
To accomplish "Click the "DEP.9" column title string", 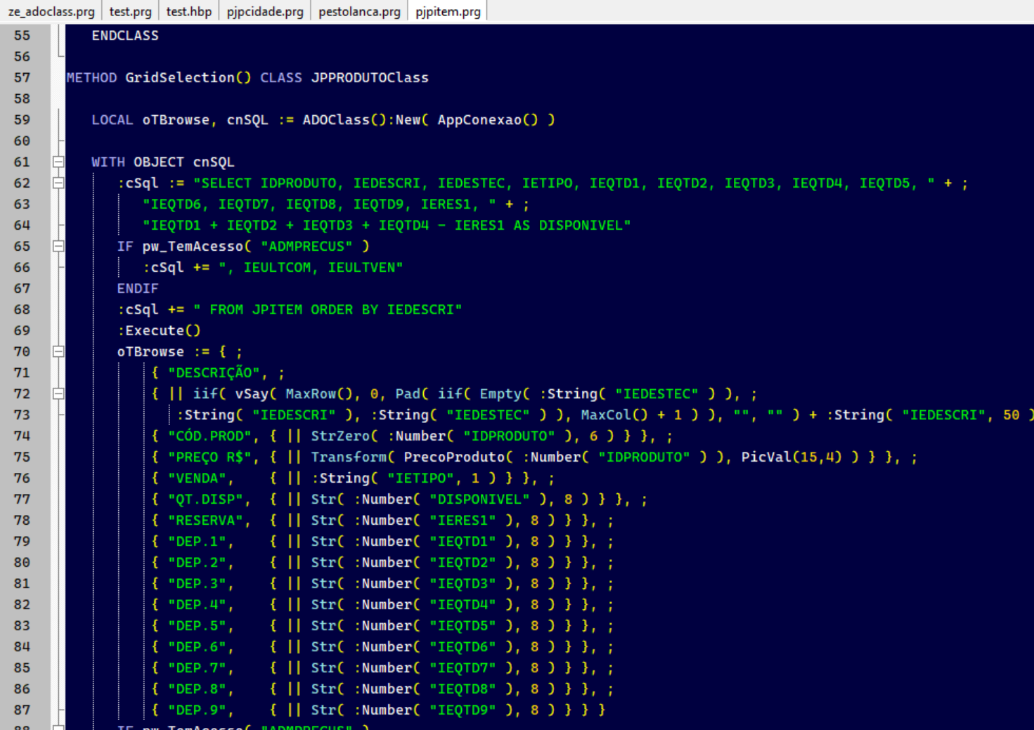I will click(197, 710).
